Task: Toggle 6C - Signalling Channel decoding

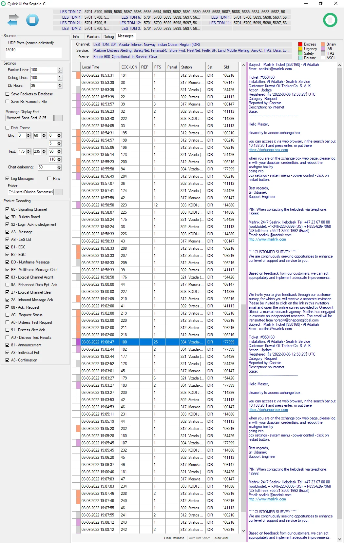Action: point(7,209)
